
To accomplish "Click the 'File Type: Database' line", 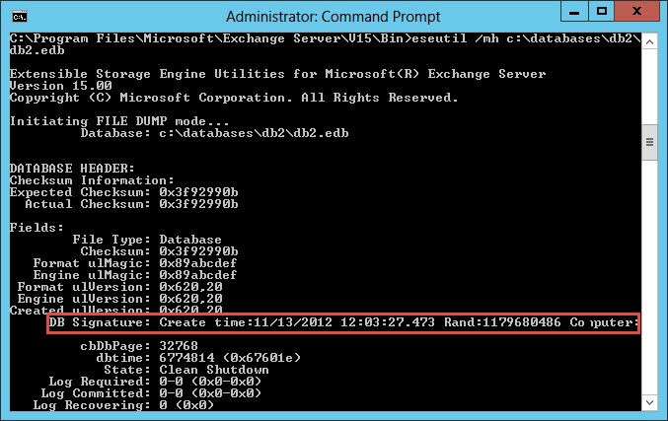I will pyautogui.click(x=146, y=240).
